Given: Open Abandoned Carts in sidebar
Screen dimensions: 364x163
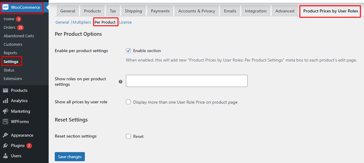Looking at the screenshot, I should pos(19,36).
